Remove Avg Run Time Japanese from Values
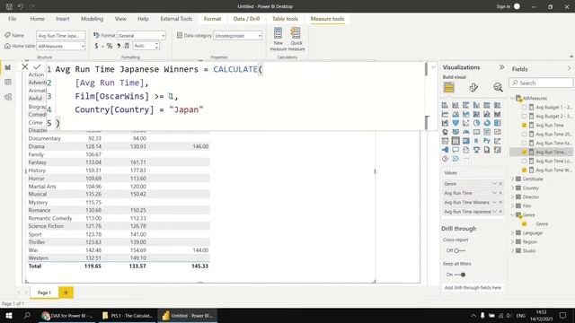 click(500, 212)
